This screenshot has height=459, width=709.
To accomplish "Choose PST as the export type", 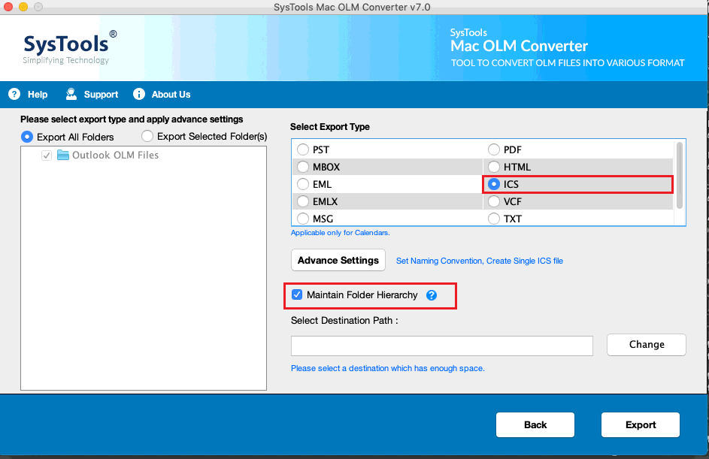I will click(x=303, y=149).
